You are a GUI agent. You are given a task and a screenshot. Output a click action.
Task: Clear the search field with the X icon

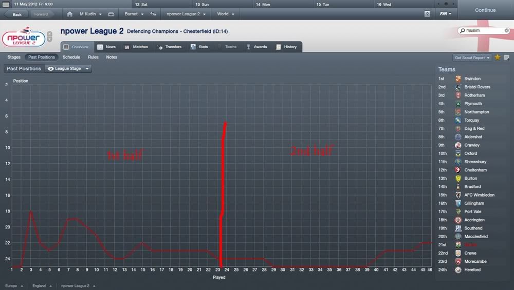pos(506,30)
